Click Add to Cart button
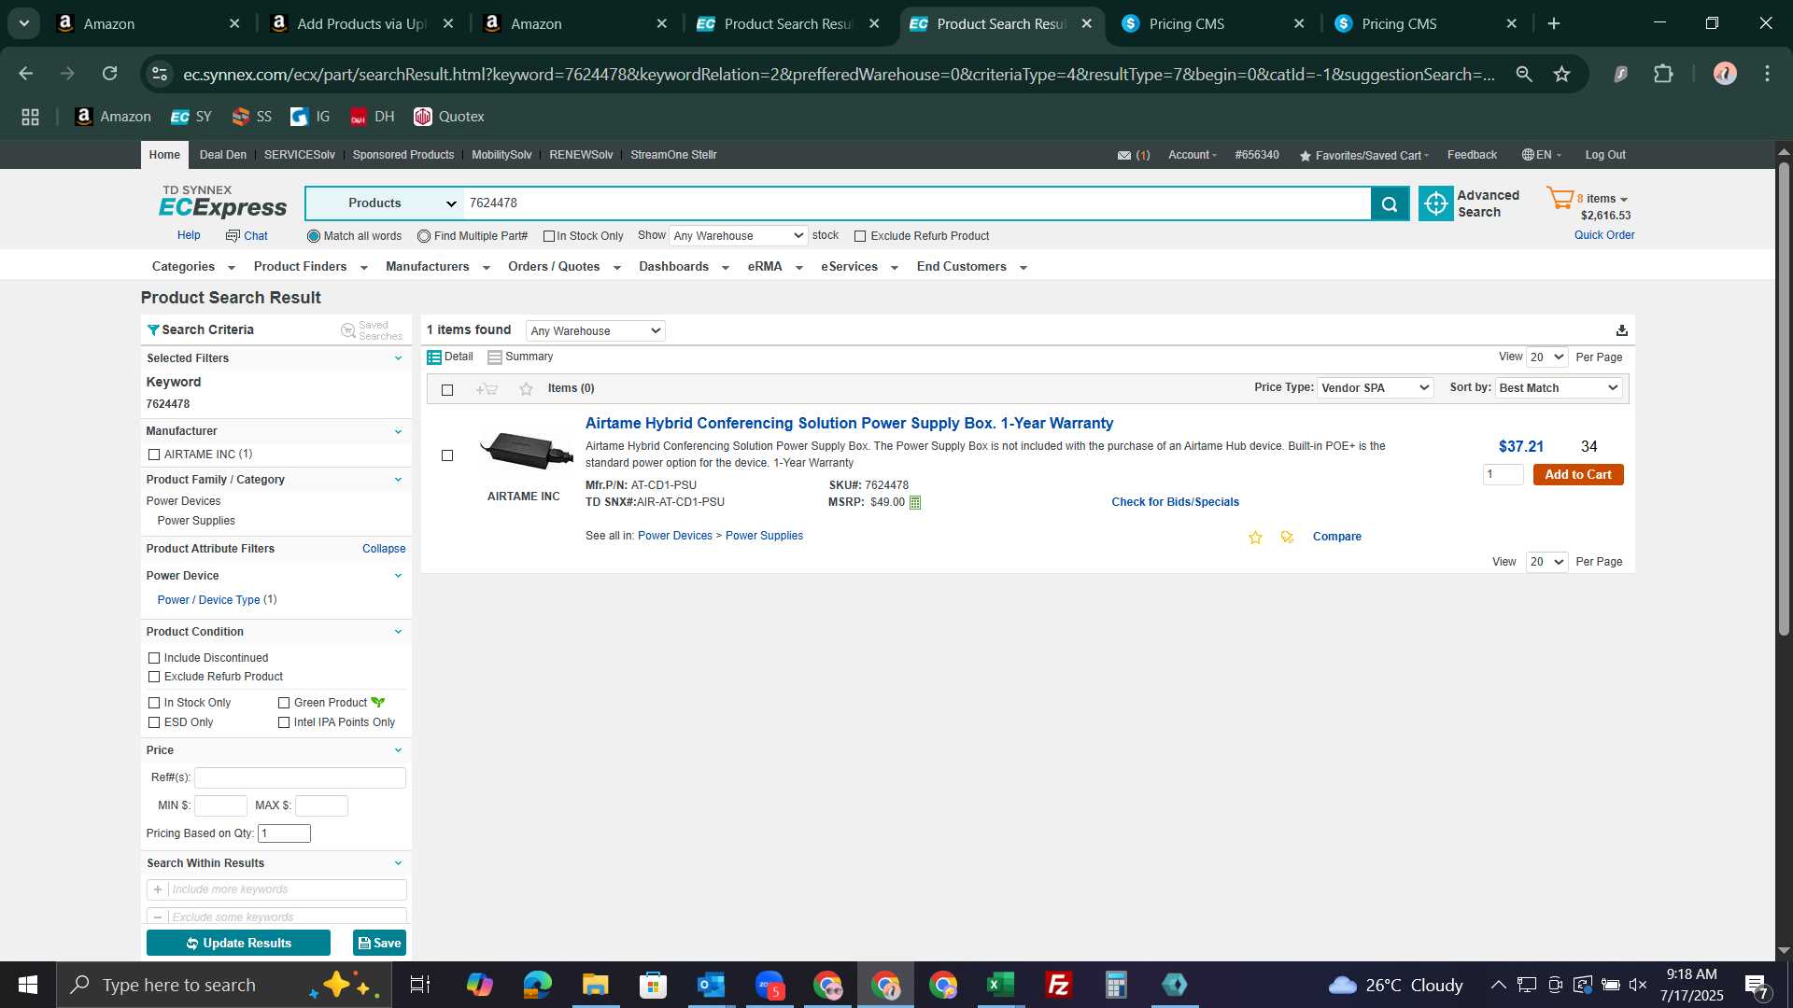The height and width of the screenshot is (1008, 1793). (x=1578, y=475)
